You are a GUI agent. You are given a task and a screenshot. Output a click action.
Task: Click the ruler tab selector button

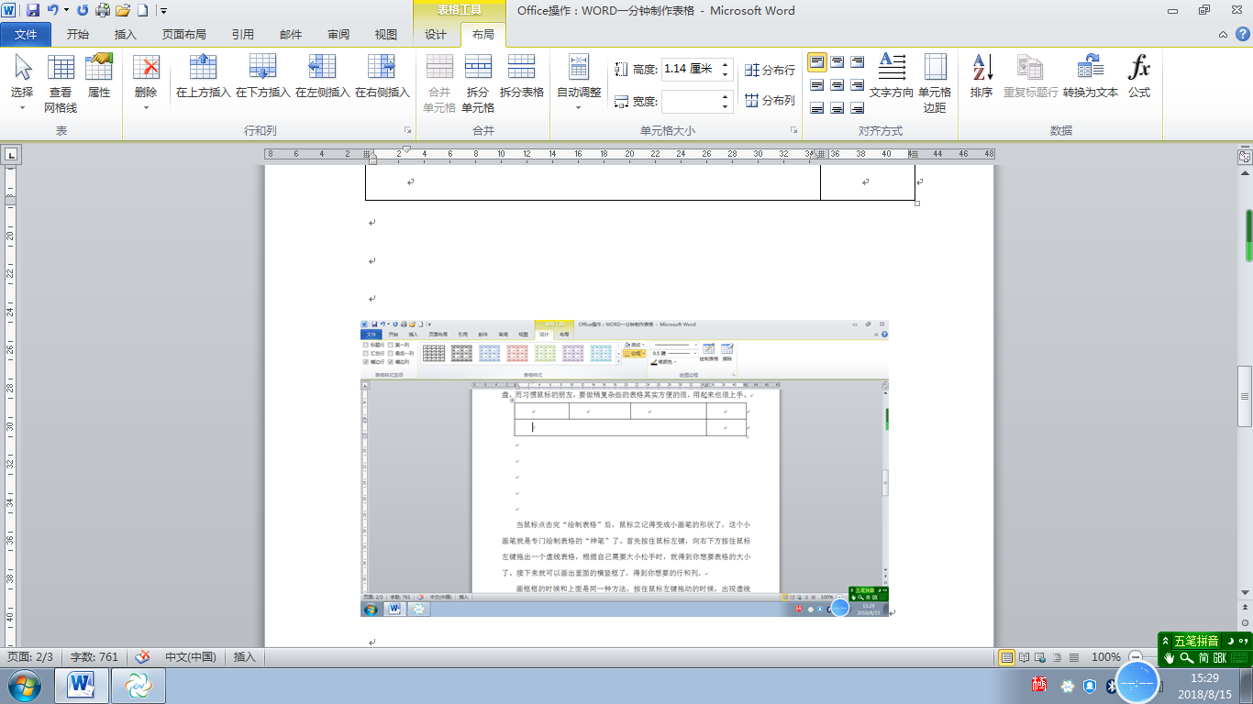(10, 155)
